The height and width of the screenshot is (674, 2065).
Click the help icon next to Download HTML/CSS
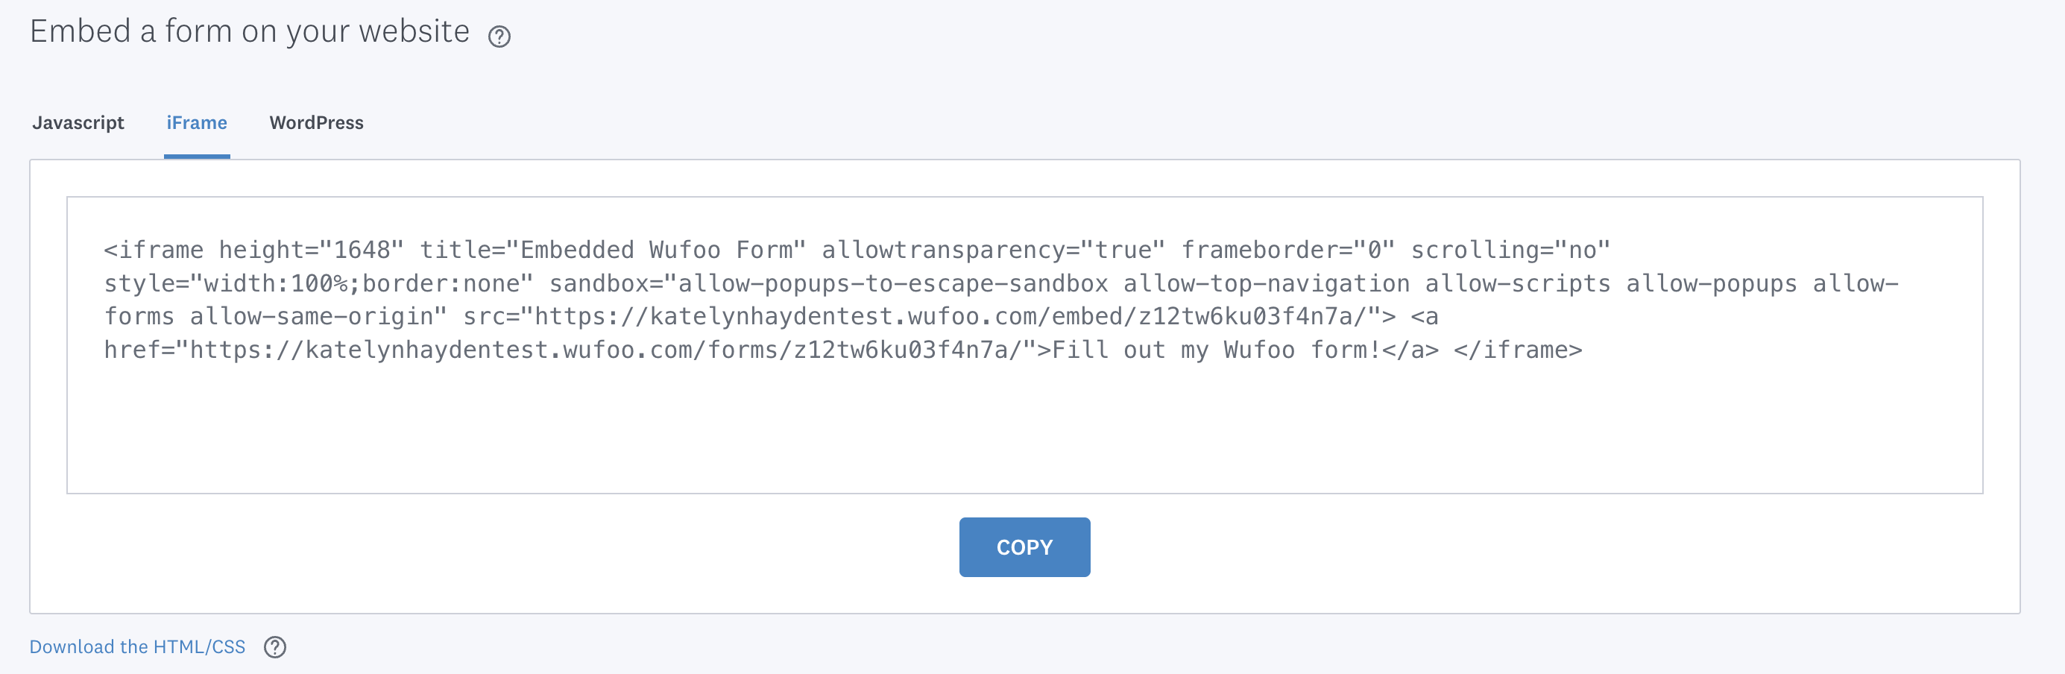click(x=275, y=646)
